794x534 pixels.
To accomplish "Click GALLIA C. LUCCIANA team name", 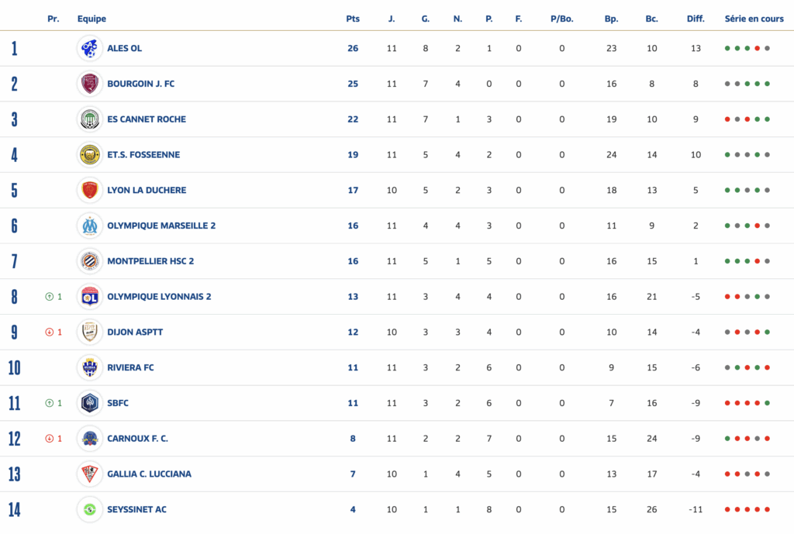I will coord(149,474).
